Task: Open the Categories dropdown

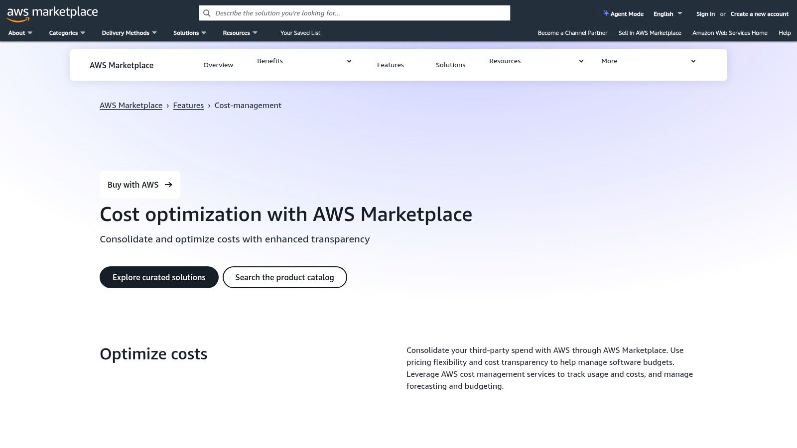Action: pyautogui.click(x=66, y=33)
